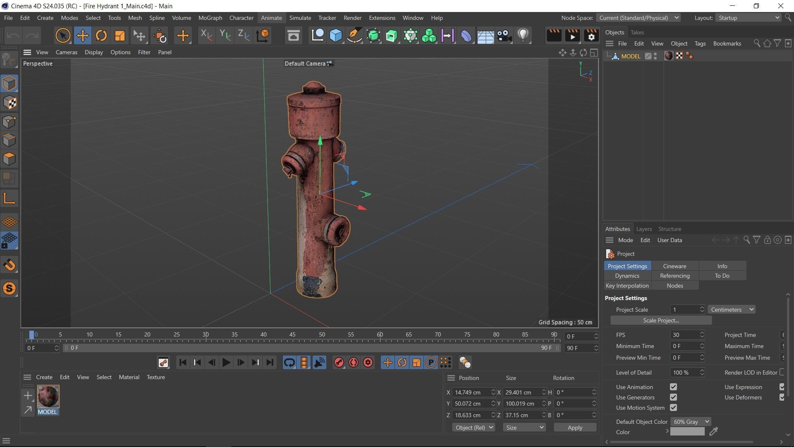Open the MoGraph menu

[210, 18]
